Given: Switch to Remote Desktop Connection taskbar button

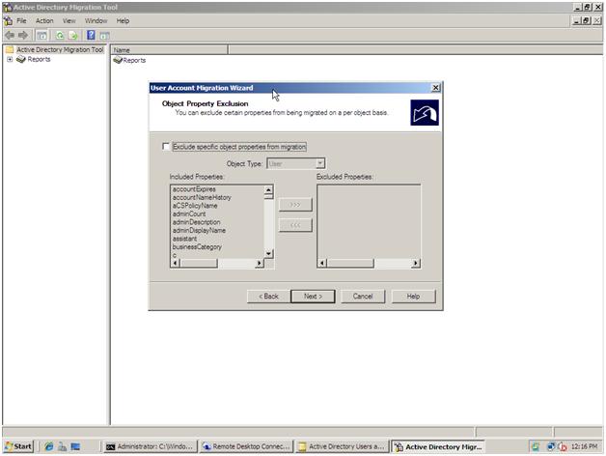Looking at the screenshot, I should 247,446.
